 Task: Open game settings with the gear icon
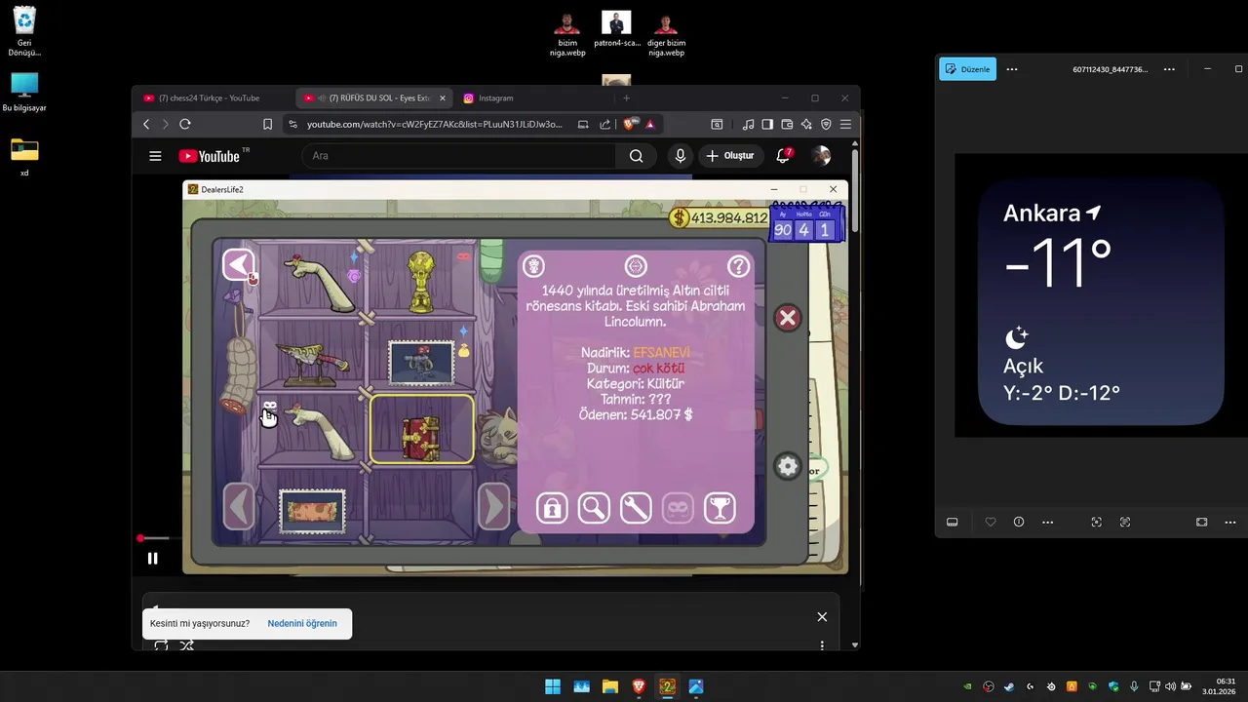787,466
